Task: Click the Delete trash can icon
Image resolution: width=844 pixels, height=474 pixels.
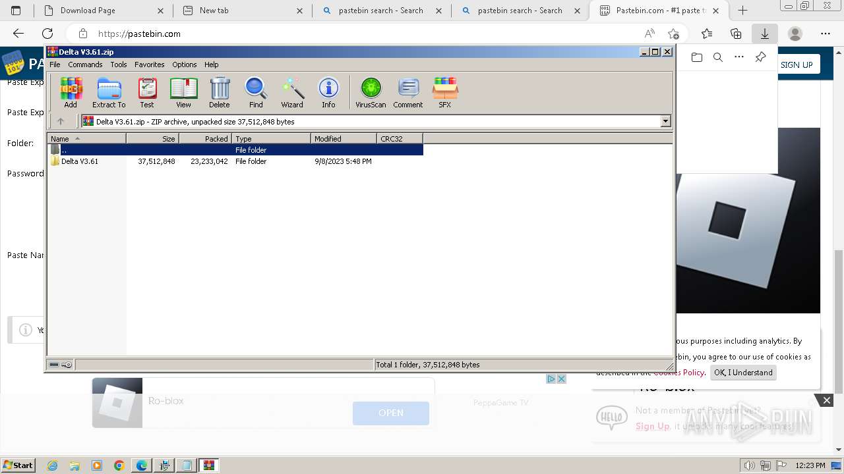Action: coord(220,92)
